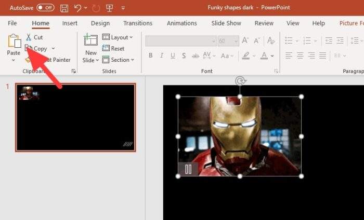Viewport: 364px width, 220px height.
Task: Click the Cut scissors button
Action: [x=34, y=37]
